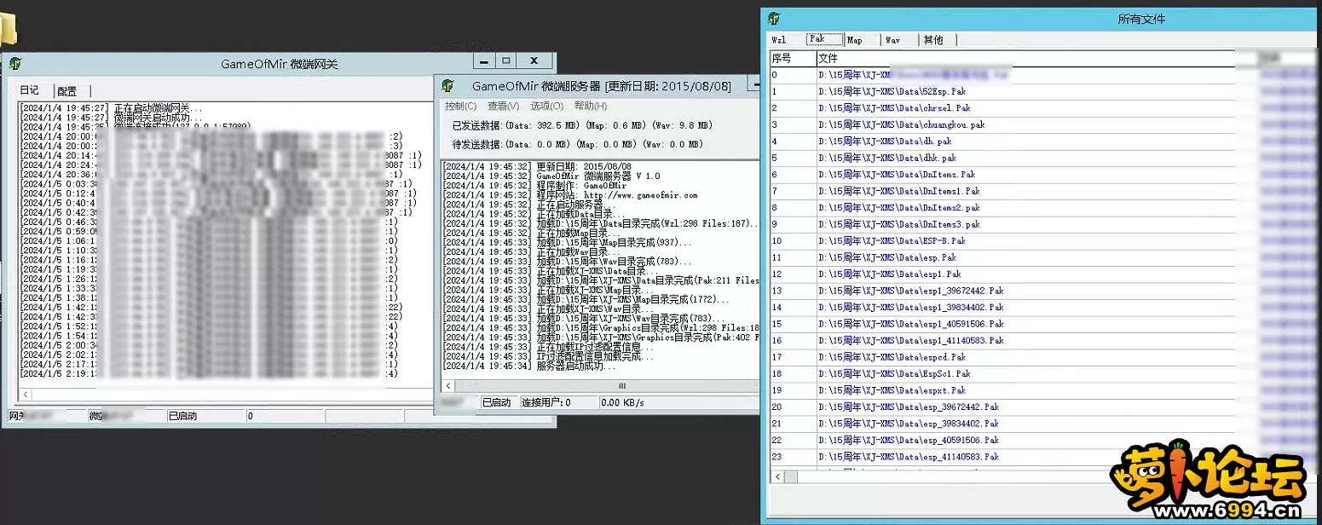Click left arrow of server log horizontal scrollbar
Image resolution: width=1322 pixels, height=525 pixels.
(x=448, y=384)
